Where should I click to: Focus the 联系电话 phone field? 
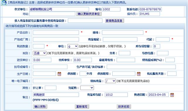150,9
